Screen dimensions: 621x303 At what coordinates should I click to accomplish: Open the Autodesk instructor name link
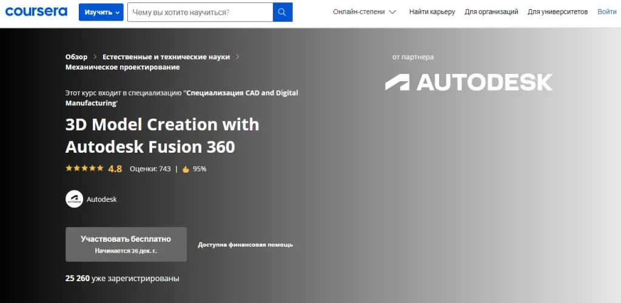click(x=102, y=199)
